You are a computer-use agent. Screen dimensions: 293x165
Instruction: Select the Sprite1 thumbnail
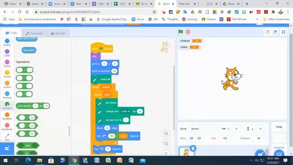click(186, 151)
